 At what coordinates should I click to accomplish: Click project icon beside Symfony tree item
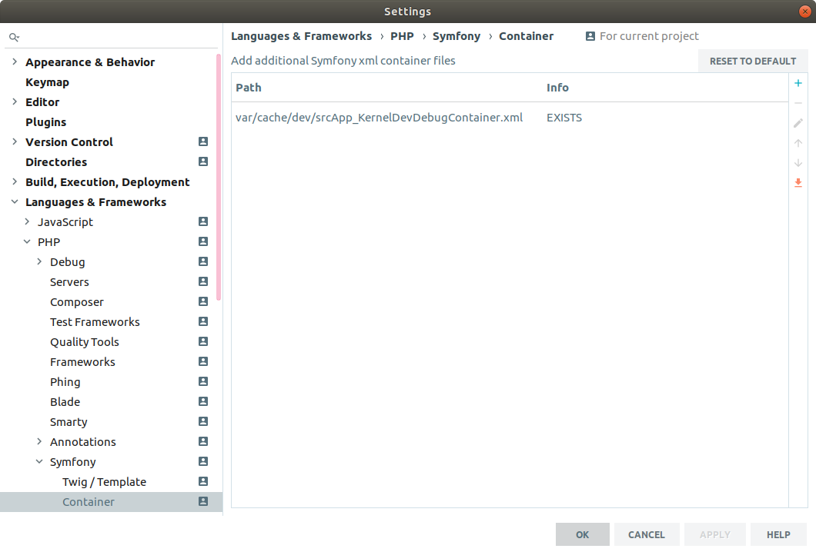pyautogui.click(x=203, y=461)
